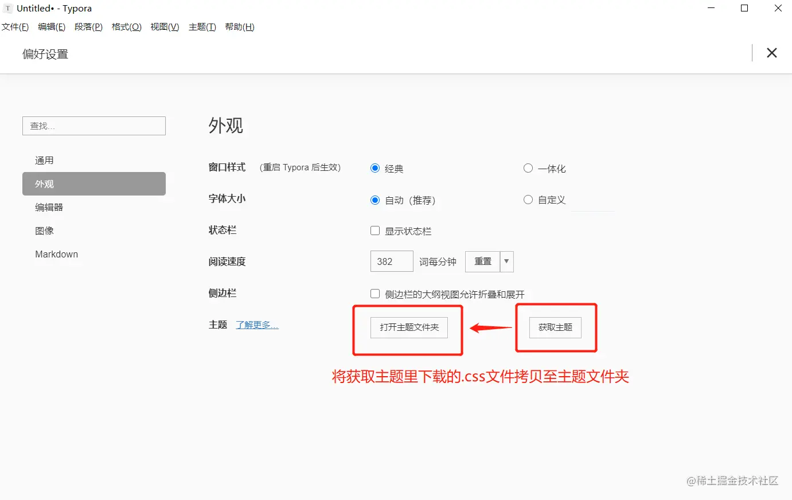Click the 打开主题文件夹 button

[x=409, y=327]
